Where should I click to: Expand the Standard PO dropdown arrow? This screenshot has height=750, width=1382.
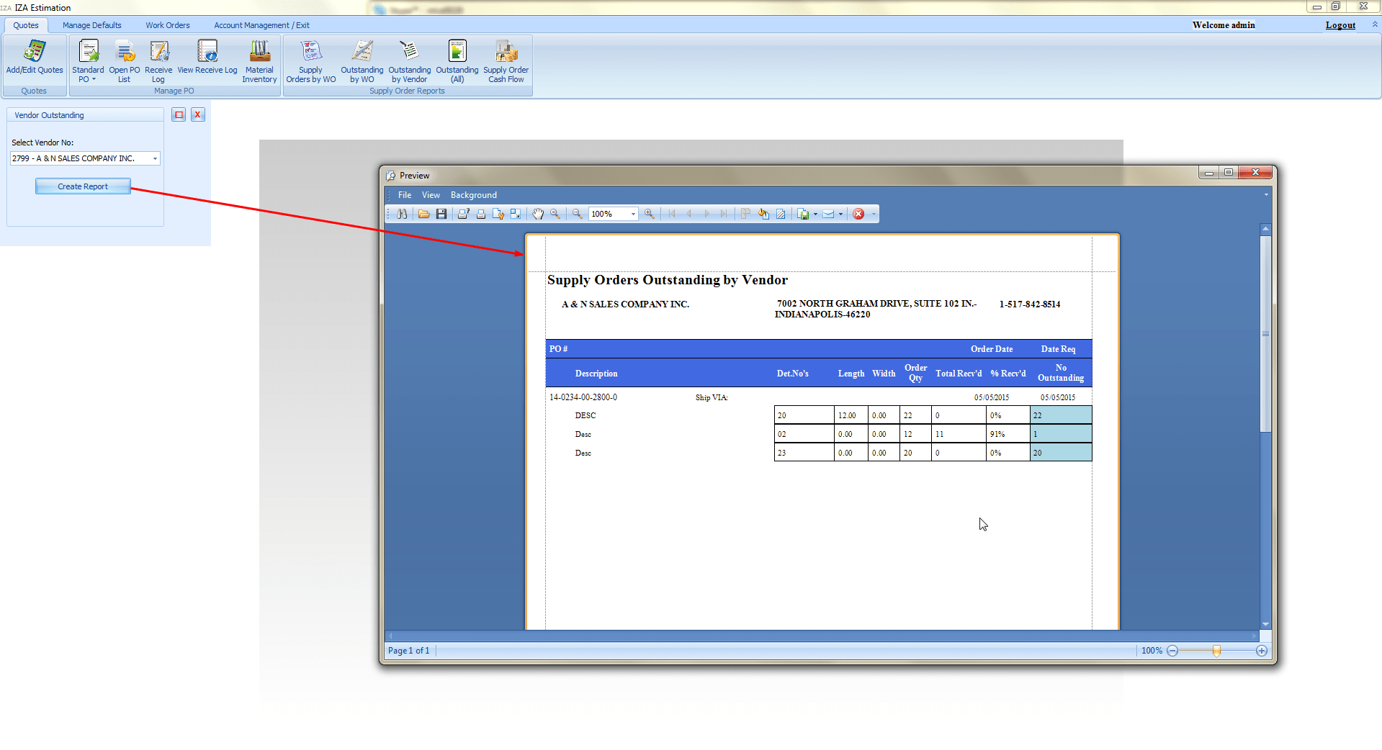94,80
